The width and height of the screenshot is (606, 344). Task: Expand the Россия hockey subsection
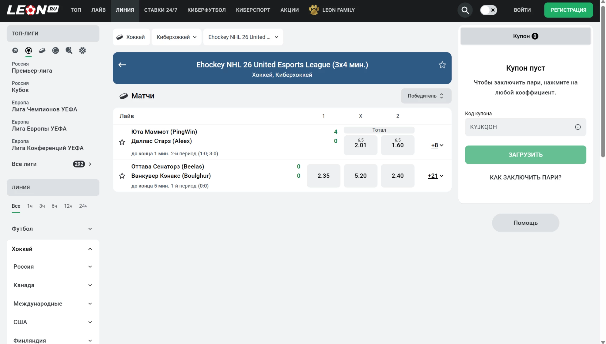pos(53,267)
